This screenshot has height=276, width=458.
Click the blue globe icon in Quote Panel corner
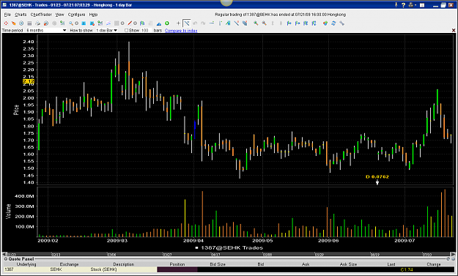454,258
